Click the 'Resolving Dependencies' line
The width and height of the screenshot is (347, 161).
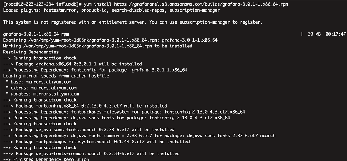tap(31, 52)
